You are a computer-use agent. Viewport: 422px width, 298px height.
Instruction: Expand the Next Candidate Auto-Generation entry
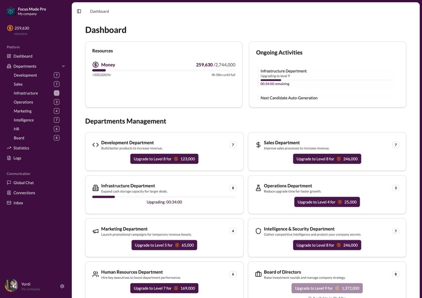tap(289, 98)
